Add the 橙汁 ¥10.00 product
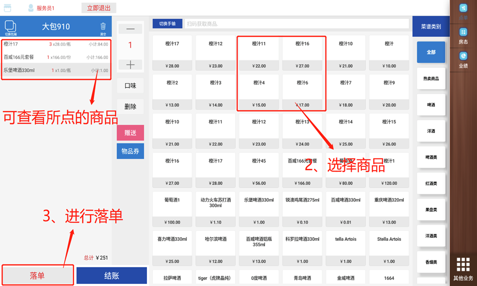The height and width of the screenshot is (286, 477). pyautogui.click(x=389, y=53)
